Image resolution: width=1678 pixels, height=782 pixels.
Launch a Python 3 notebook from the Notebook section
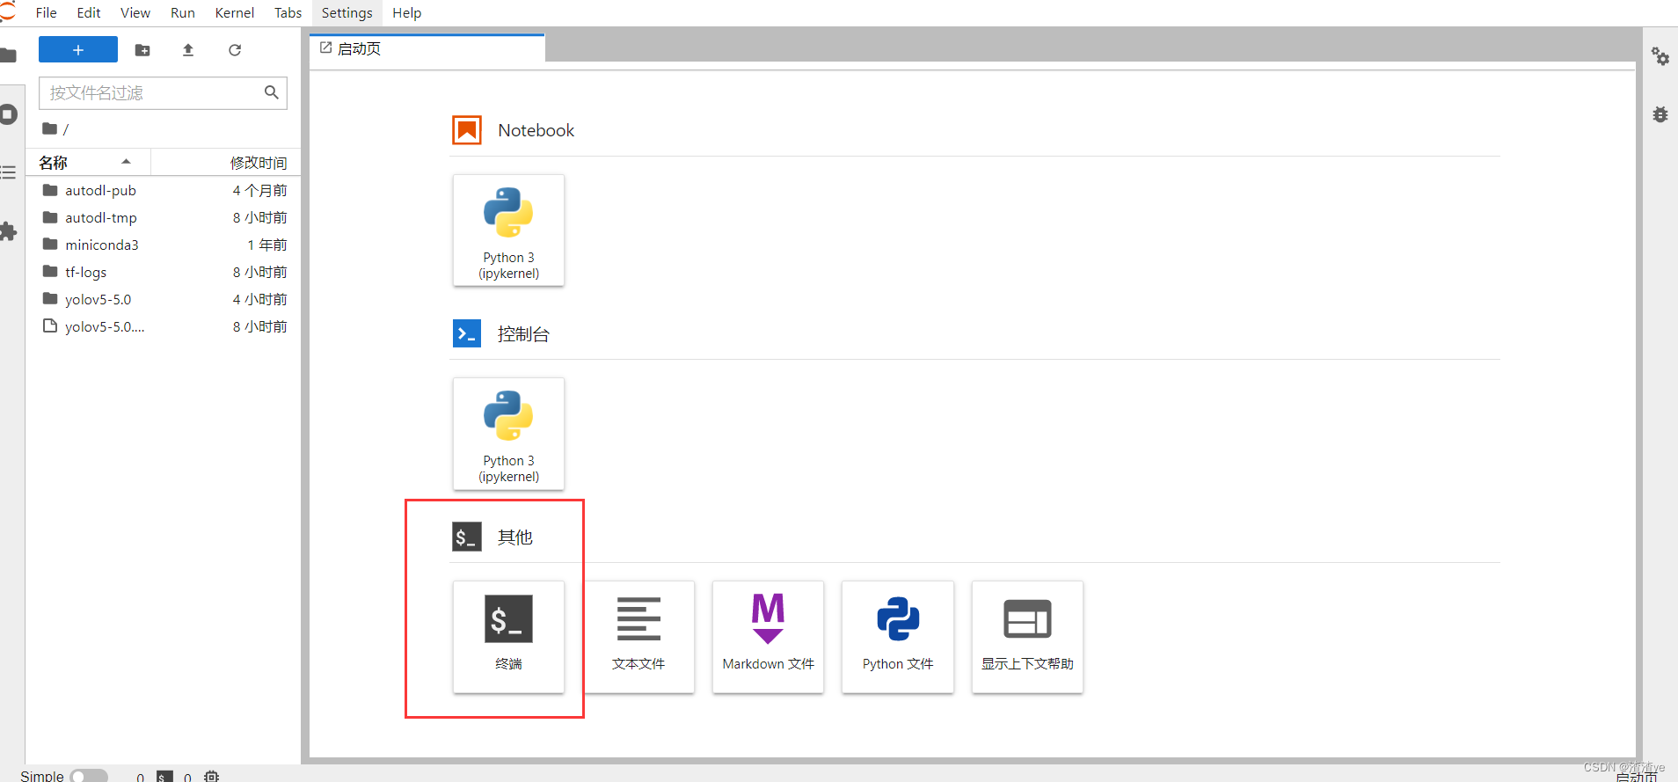coord(508,230)
